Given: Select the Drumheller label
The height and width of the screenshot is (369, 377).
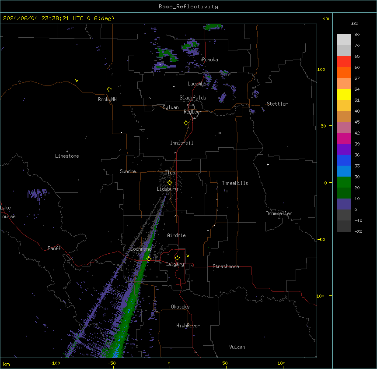Looking at the screenshot, I should click(279, 213).
